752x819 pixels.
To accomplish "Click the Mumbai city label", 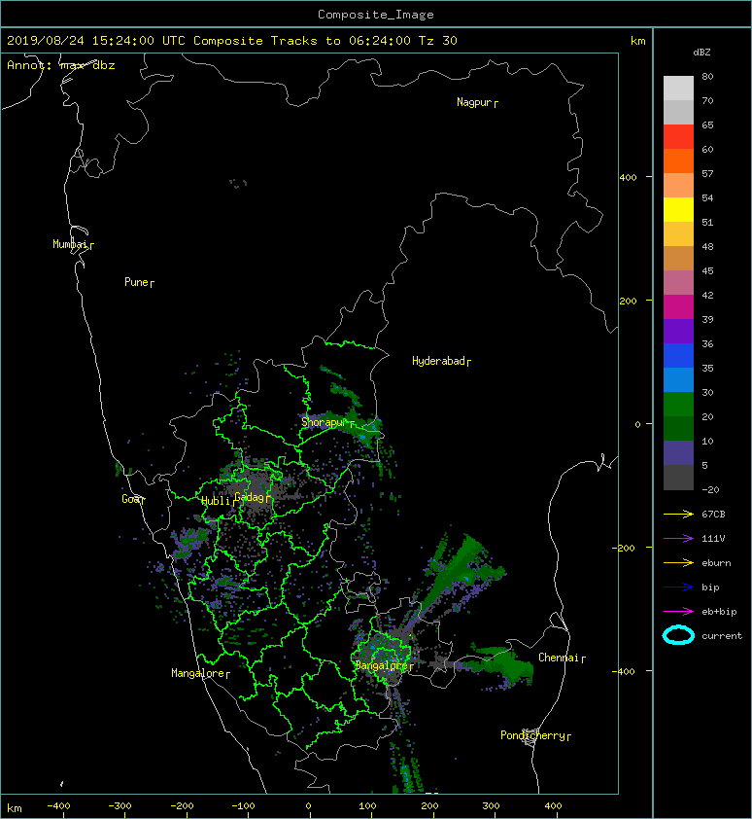I will click(71, 244).
